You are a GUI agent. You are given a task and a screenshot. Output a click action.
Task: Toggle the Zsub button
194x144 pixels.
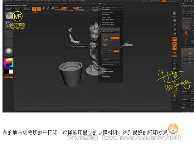81,8
